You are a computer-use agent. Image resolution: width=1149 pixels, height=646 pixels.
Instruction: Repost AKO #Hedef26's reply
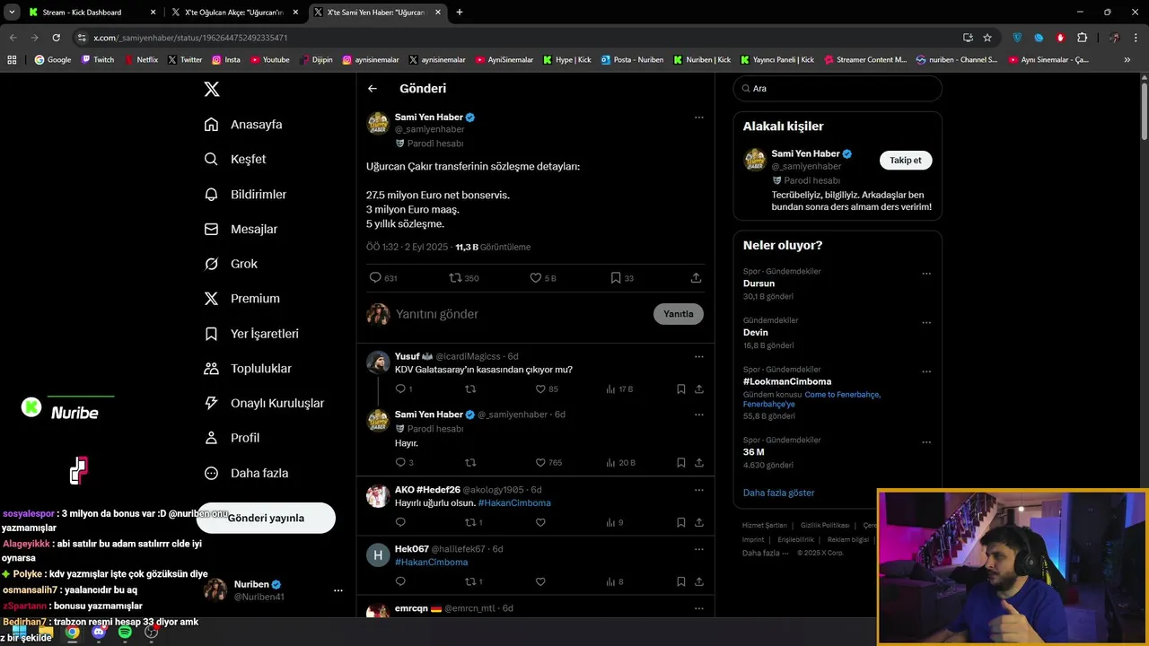point(474,522)
